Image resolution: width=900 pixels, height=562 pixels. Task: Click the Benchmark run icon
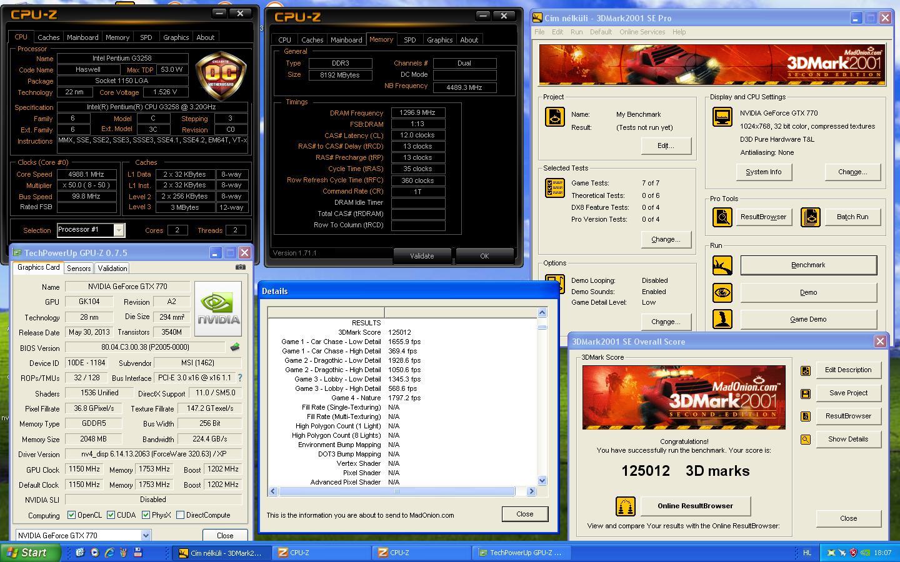722,265
